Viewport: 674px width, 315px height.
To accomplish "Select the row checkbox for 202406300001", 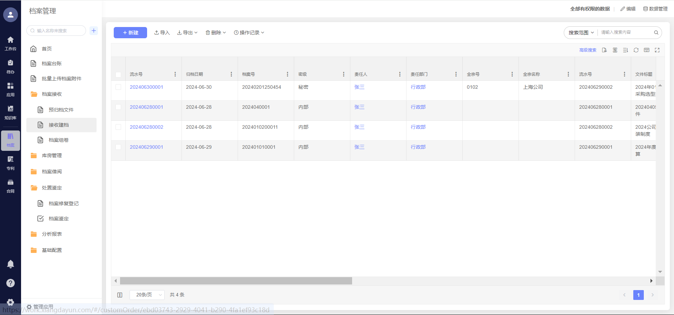I will [118, 87].
